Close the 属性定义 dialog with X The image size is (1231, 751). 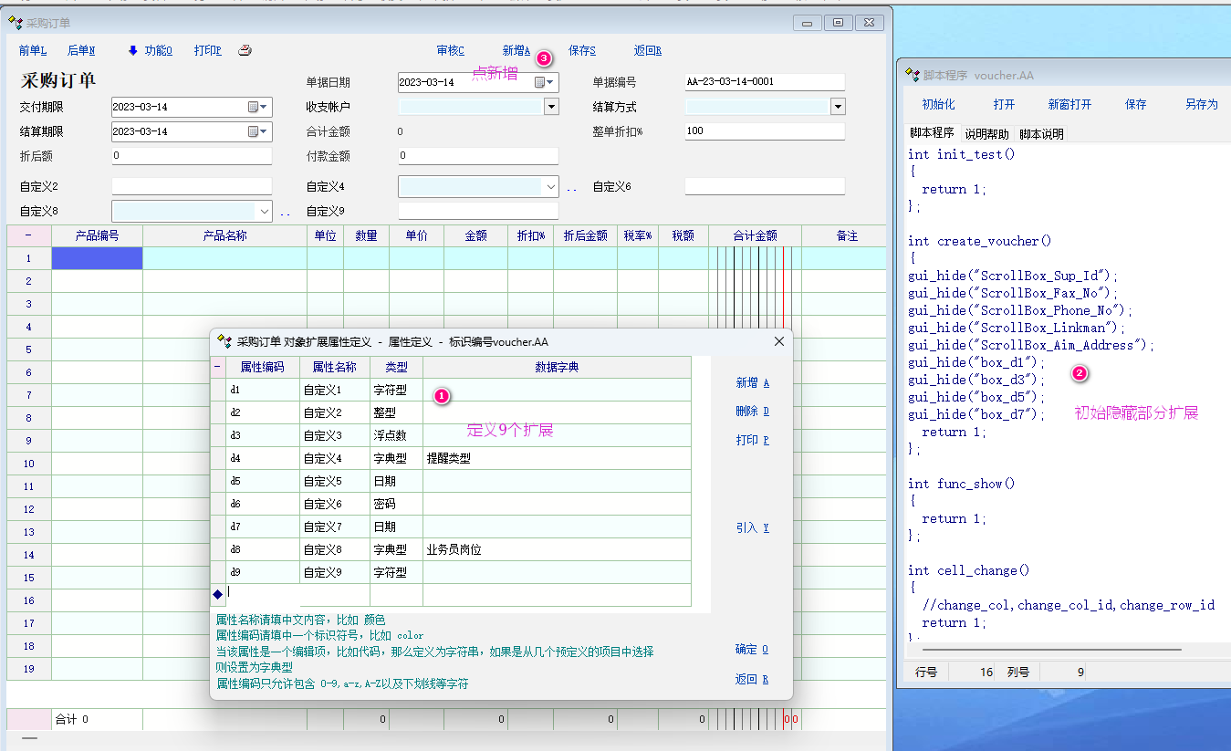coord(779,341)
